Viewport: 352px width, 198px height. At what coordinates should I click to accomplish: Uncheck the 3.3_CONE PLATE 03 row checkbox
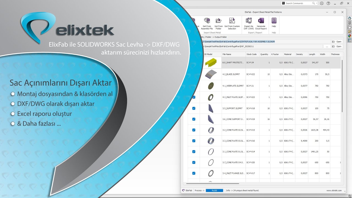tap(194, 141)
